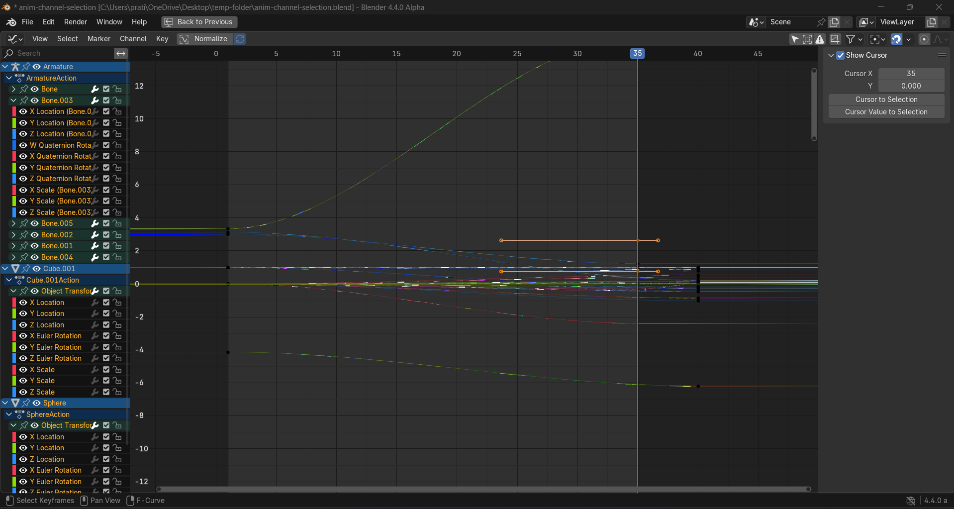Uncheck the Show Cursor checkbox
This screenshot has height=509, width=954.
click(x=841, y=55)
